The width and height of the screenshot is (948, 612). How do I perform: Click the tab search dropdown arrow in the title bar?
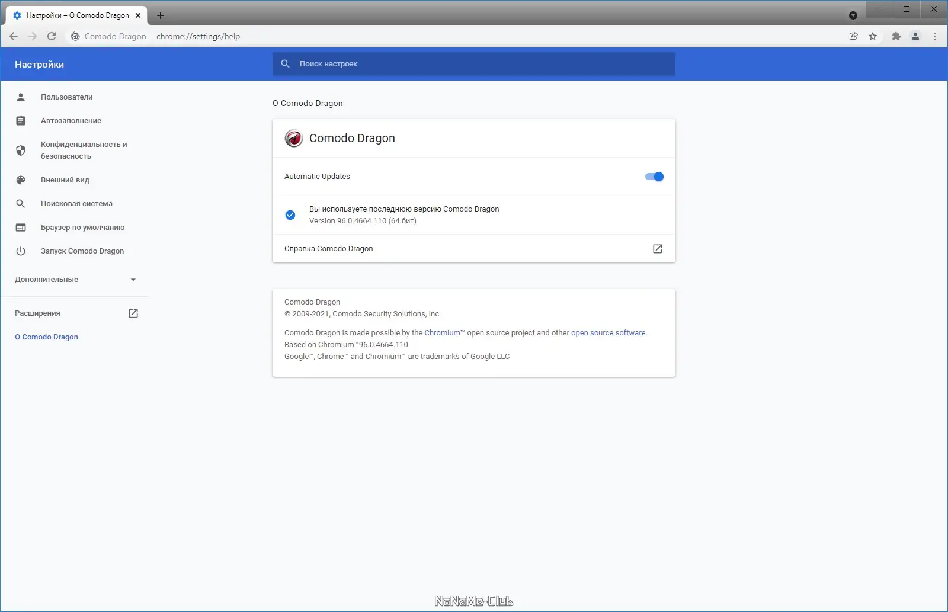(x=853, y=15)
